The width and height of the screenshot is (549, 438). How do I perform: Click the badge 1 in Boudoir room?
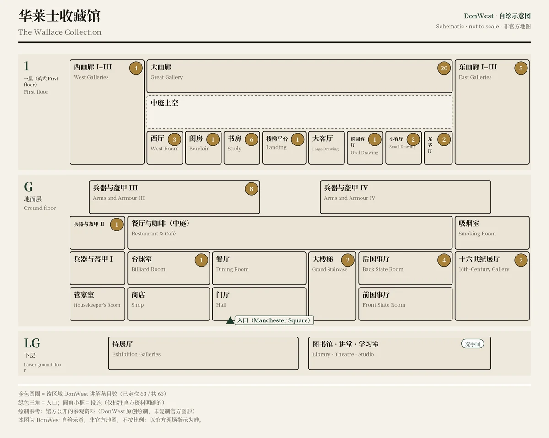[x=213, y=140]
